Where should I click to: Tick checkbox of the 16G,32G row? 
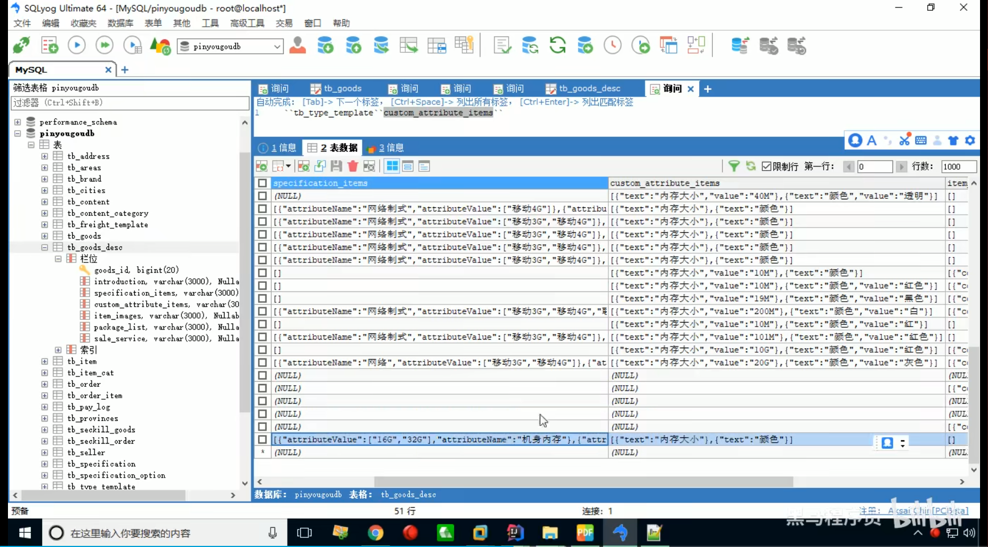(262, 439)
